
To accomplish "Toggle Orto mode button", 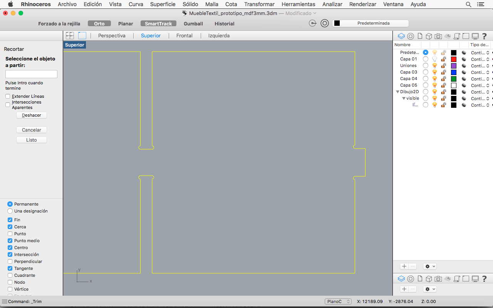I will coord(99,23).
